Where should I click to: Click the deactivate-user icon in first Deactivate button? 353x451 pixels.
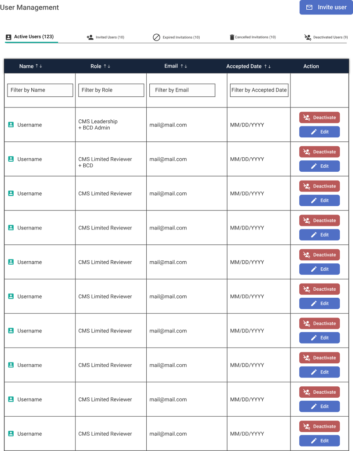click(x=308, y=117)
